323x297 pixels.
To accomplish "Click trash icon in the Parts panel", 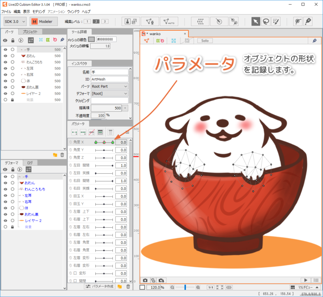I will click(62, 155).
